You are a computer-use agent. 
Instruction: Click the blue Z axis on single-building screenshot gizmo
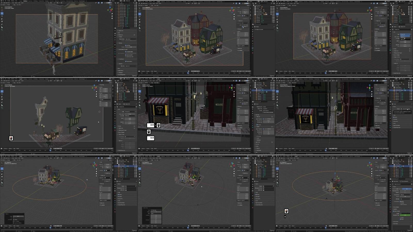(110, 7)
